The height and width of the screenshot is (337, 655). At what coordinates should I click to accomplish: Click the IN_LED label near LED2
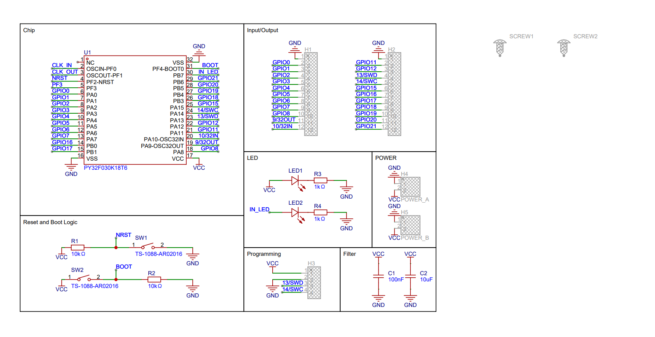[x=260, y=209]
